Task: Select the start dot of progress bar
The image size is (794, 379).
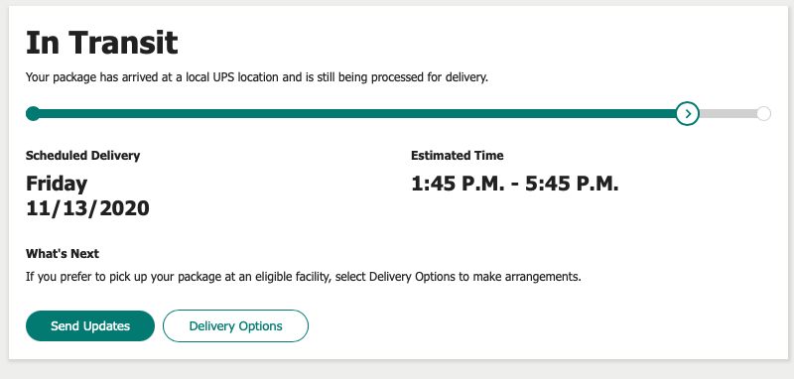Action: (x=33, y=114)
